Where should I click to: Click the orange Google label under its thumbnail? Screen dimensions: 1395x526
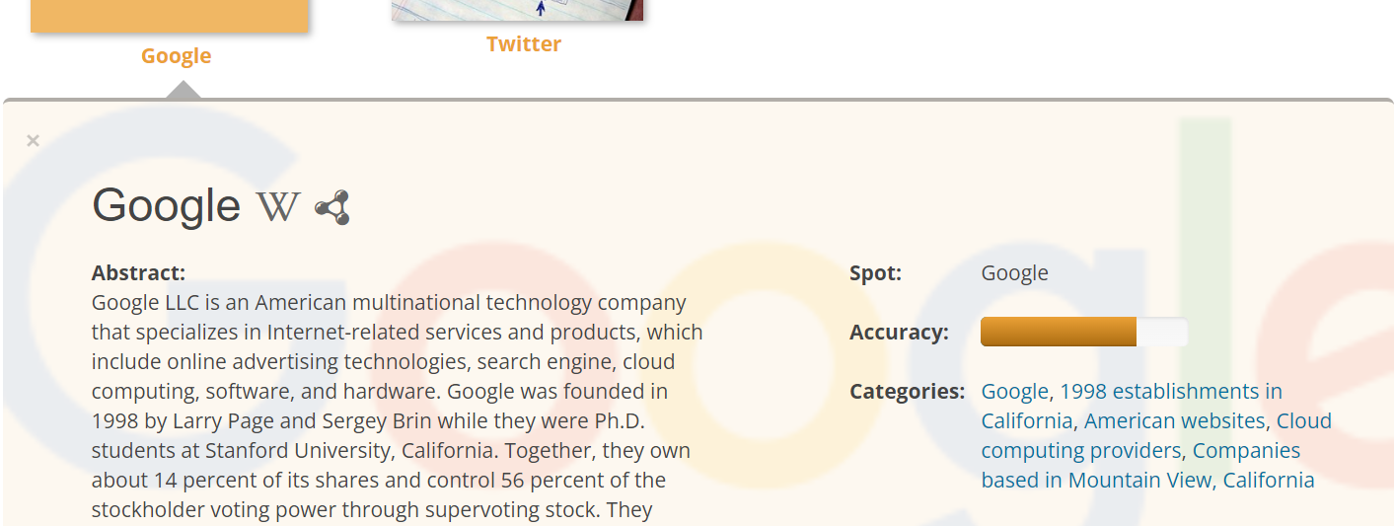pyautogui.click(x=176, y=56)
